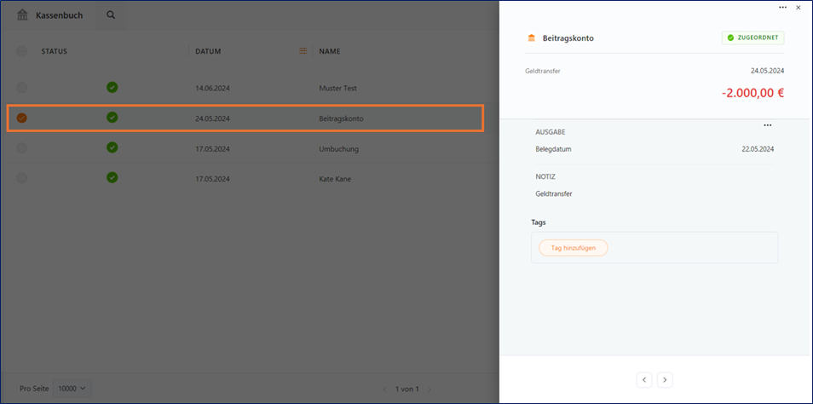
Task: Deselect the checked Beitragskonto row checkbox
Action: [22, 118]
